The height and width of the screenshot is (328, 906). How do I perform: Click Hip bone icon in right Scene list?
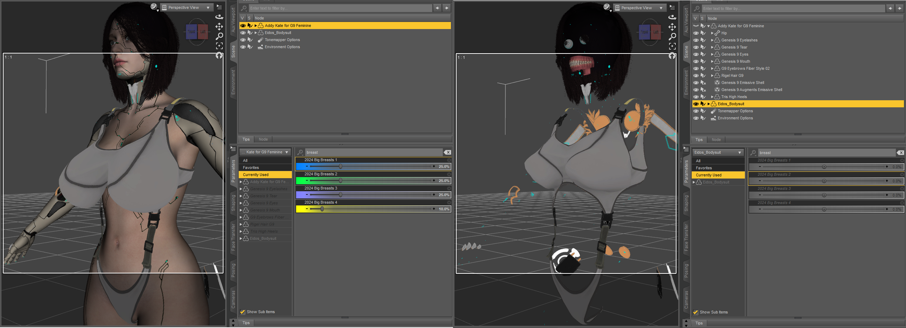tap(717, 33)
